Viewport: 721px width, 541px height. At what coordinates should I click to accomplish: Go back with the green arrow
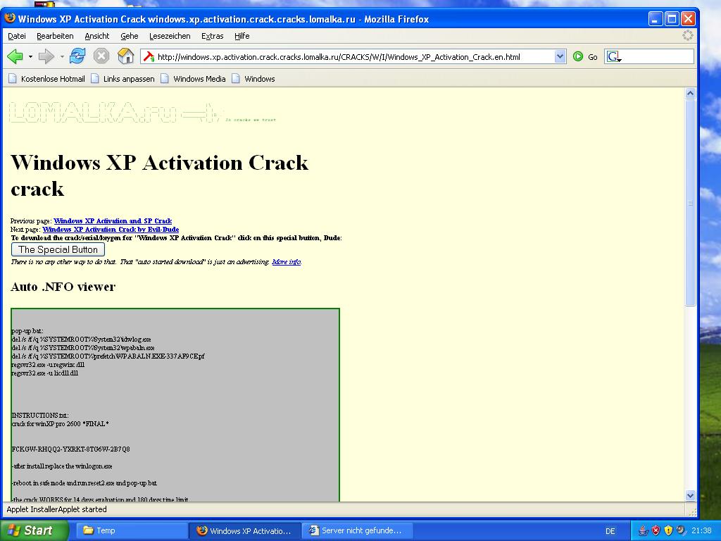[15, 56]
